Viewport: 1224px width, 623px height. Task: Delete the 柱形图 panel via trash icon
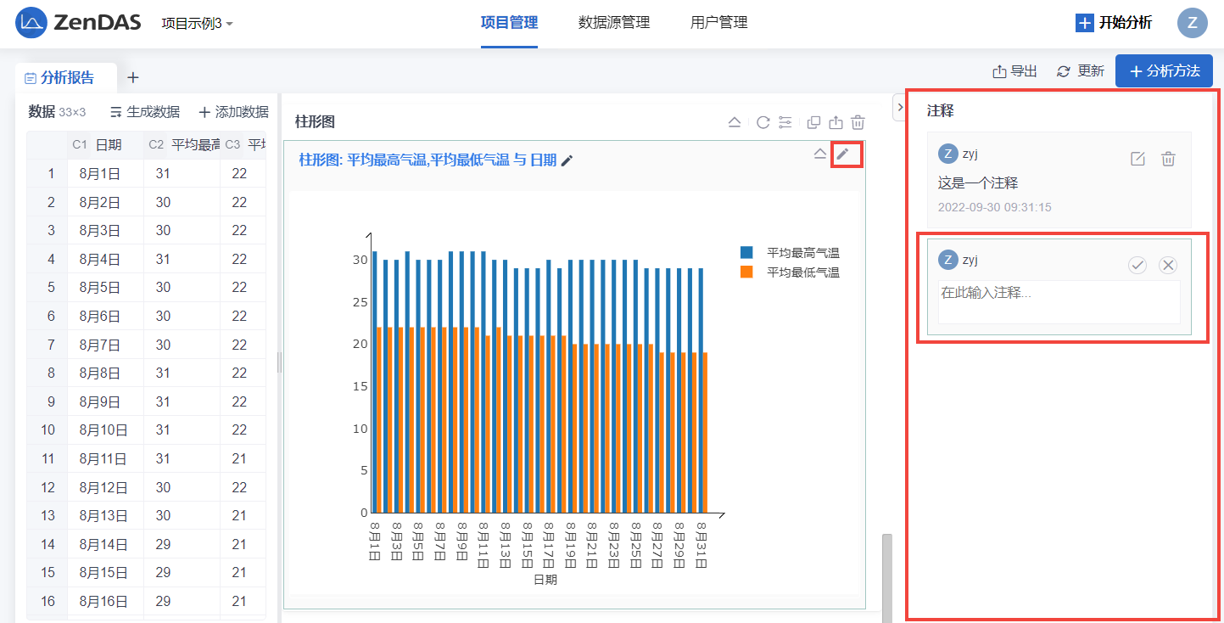point(858,122)
